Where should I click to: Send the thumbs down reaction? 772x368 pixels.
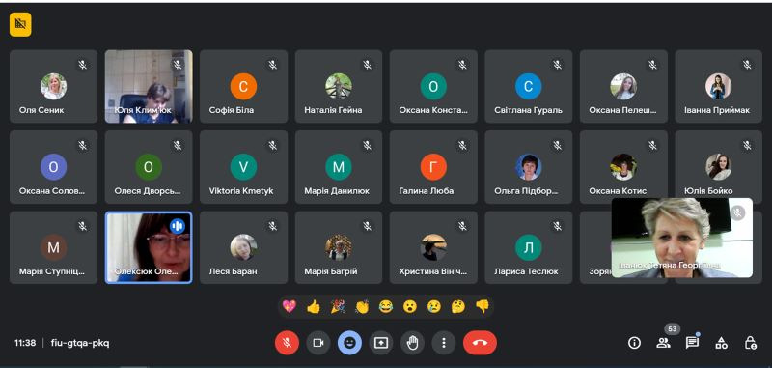coord(482,307)
